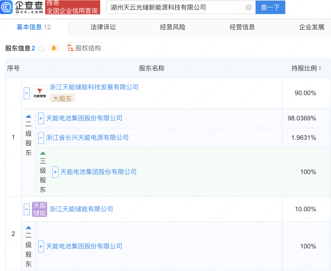The width and height of the screenshot is (331, 271).
Task: Clear the search field with X icon
Action: coord(248,7)
